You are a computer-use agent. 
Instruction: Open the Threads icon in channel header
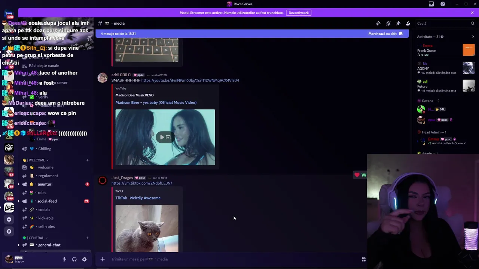[x=378, y=23]
